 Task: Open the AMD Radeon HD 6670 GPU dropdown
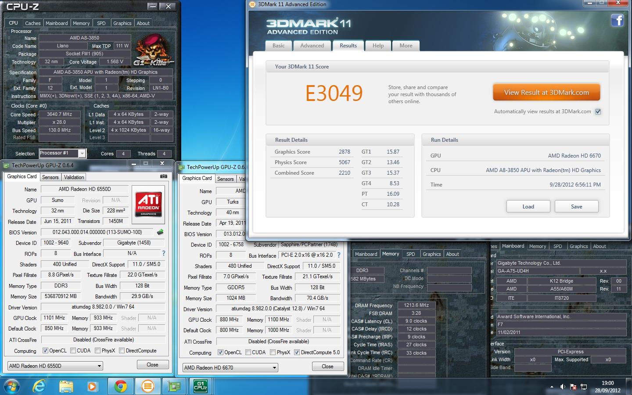(230, 367)
